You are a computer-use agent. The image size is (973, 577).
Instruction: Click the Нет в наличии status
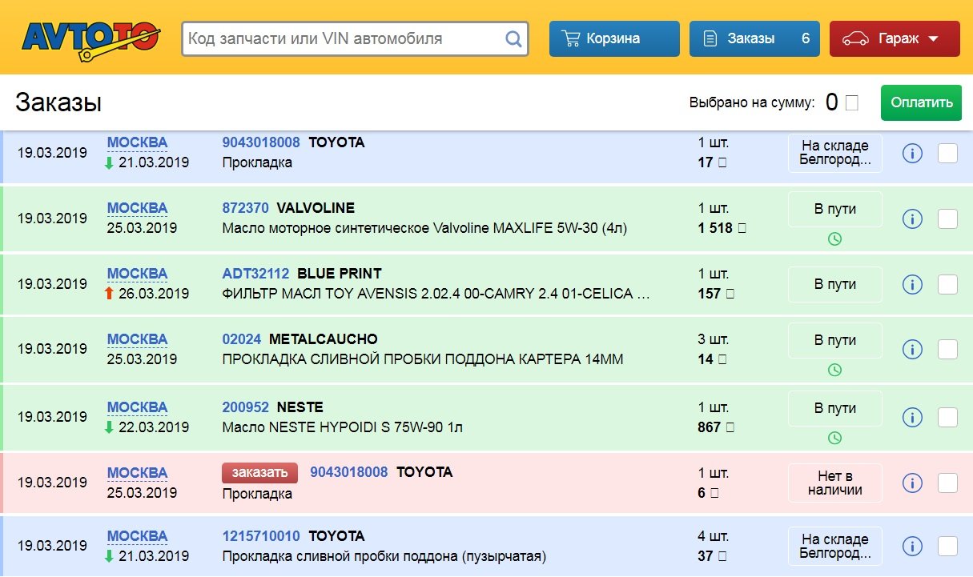point(835,483)
